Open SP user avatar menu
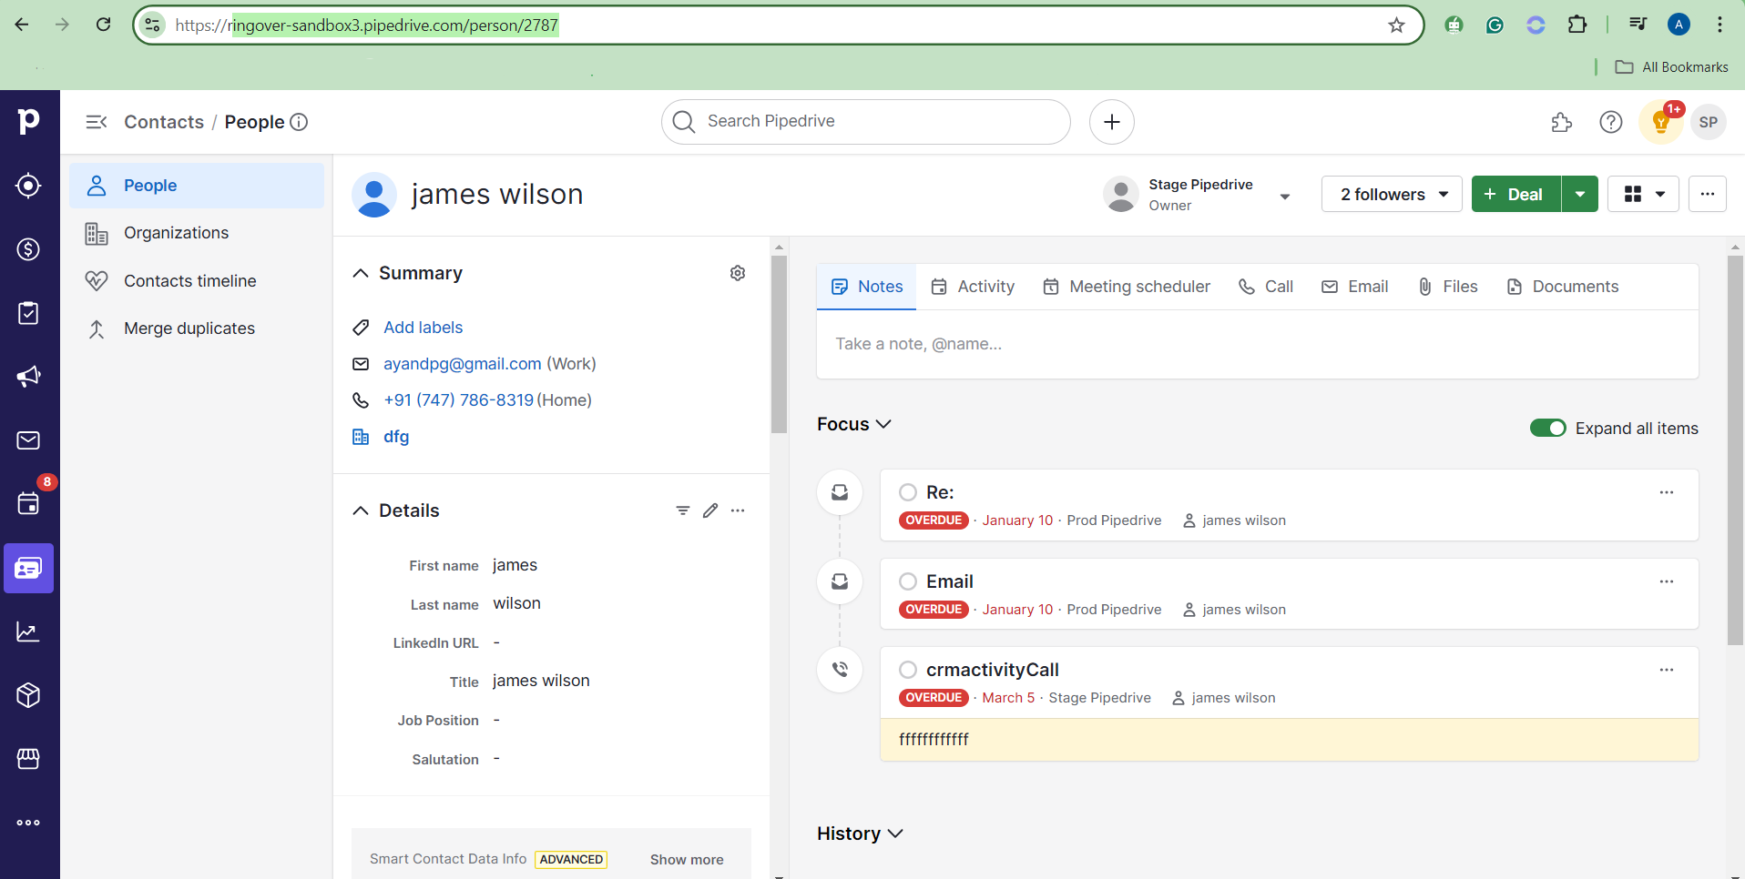 [1709, 122]
